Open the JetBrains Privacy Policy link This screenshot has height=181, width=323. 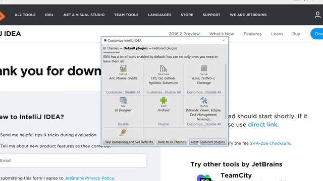[x=89, y=178]
